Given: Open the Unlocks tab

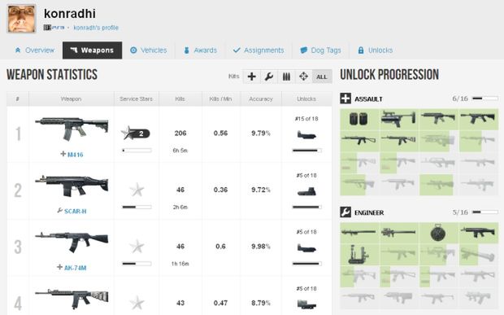Looking at the screenshot, I should pos(376,50).
